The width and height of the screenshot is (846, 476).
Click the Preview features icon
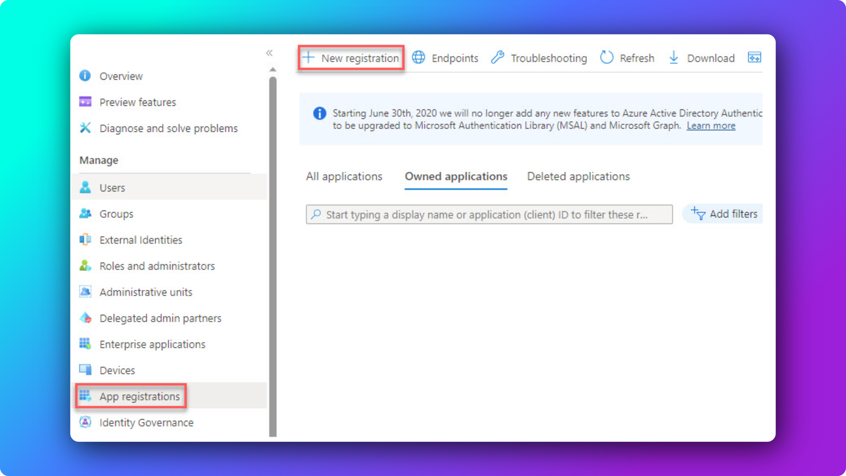coord(85,102)
